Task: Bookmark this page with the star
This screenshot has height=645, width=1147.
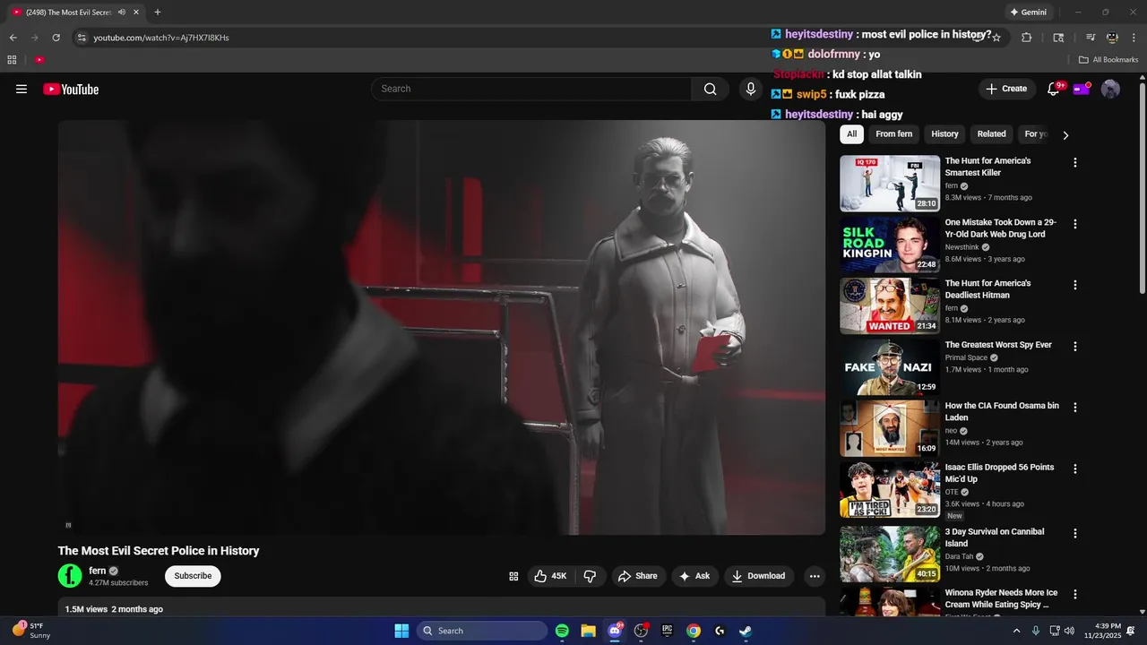Action: pyautogui.click(x=996, y=38)
